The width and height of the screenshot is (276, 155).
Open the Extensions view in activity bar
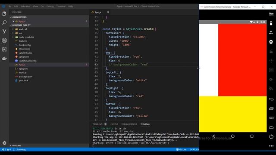(4, 50)
